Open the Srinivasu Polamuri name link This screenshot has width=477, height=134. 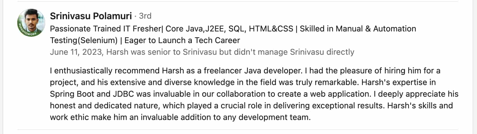(x=91, y=16)
